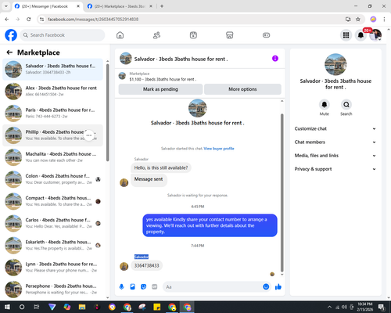Image resolution: width=391 pixels, height=313 pixels.
Task: Click the 3364738433 phone number message
Action: (146, 266)
